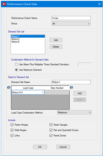Viewport: 103px width, 156px height.
Task: Select Motion5 in Demand Set List
Action: [28, 42]
